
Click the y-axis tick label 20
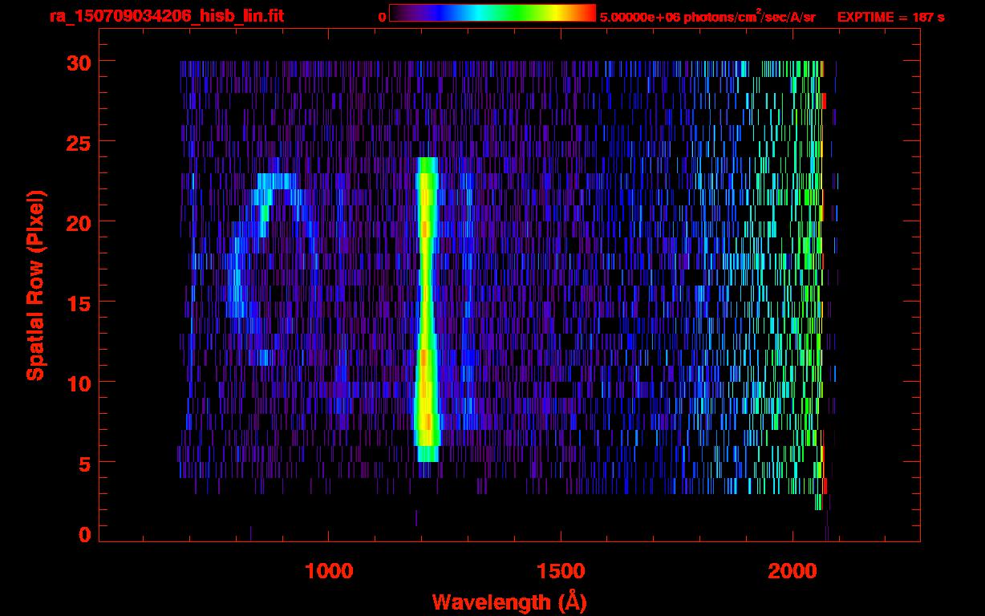pyautogui.click(x=77, y=222)
